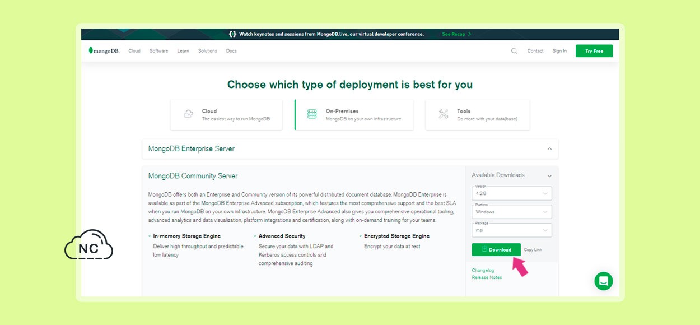Screen dimensions: 700x325
Task: Open the Software navigation menu
Action: pyautogui.click(x=158, y=51)
